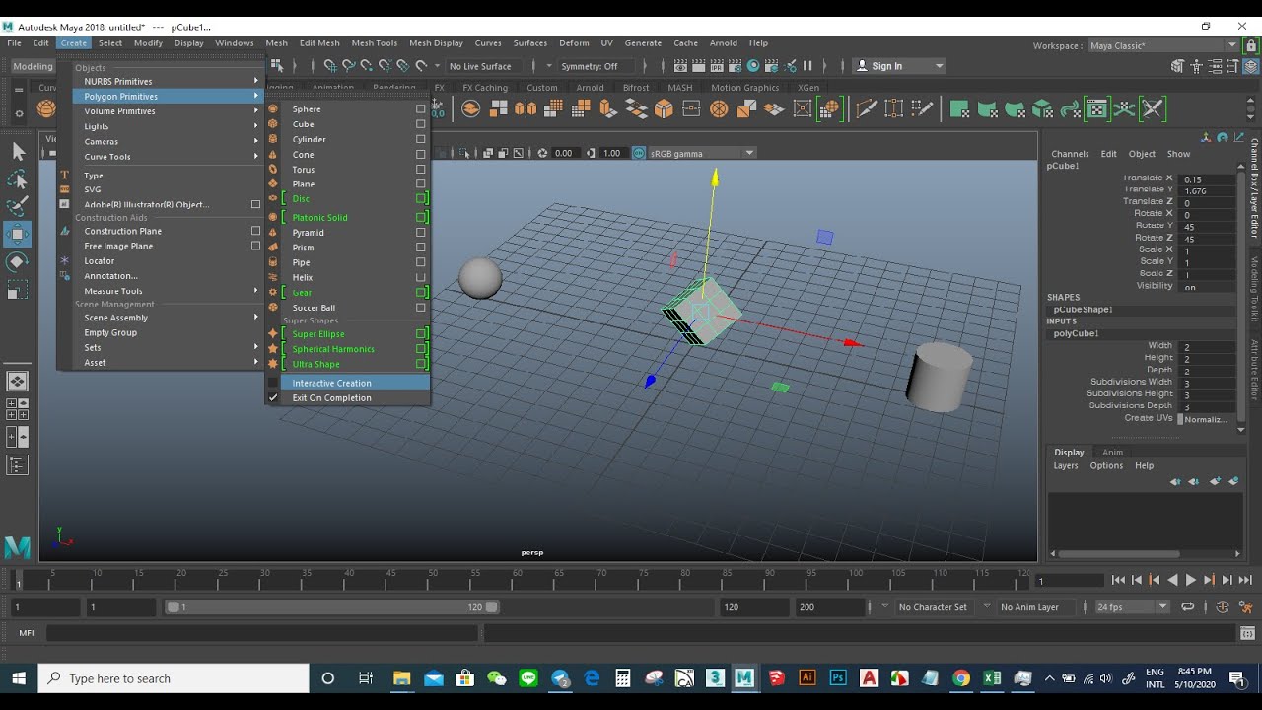Select the Scale tool in the toolbox
This screenshot has width=1262, height=710.
(18, 290)
